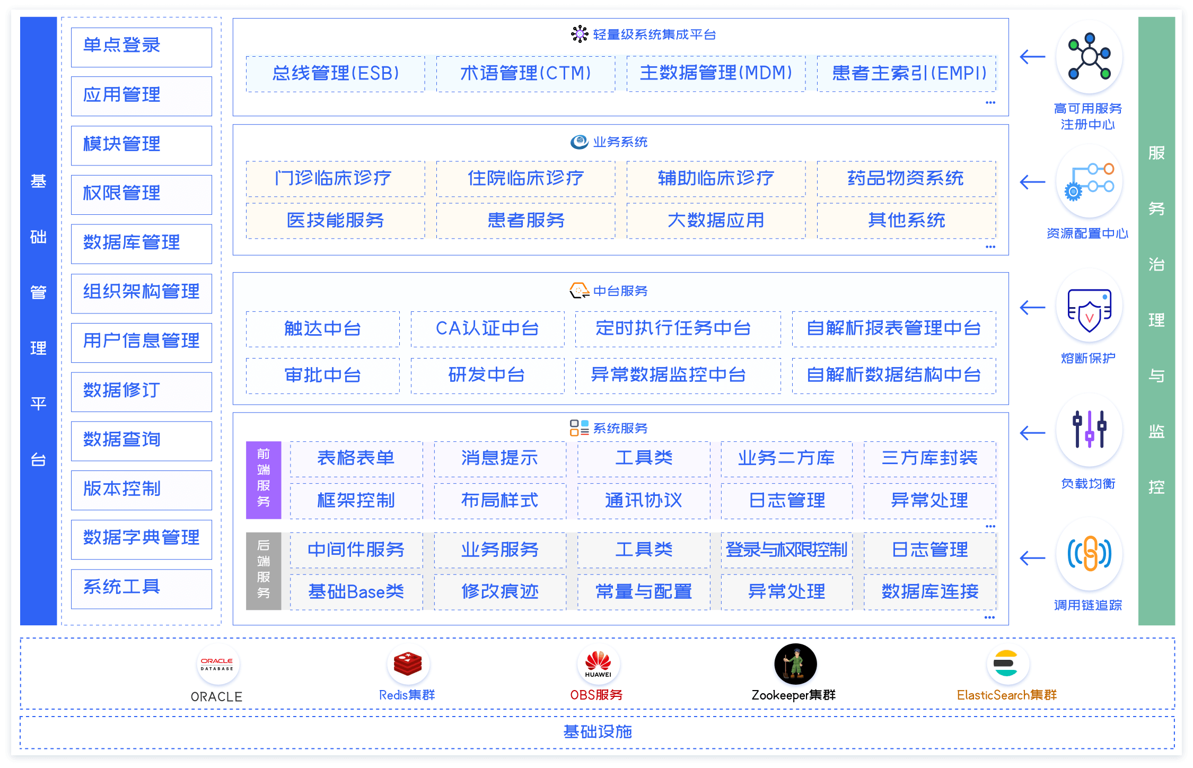
Task: Click the 资源配置中心 gear workflow icon
Action: (x=1089, y=182)
